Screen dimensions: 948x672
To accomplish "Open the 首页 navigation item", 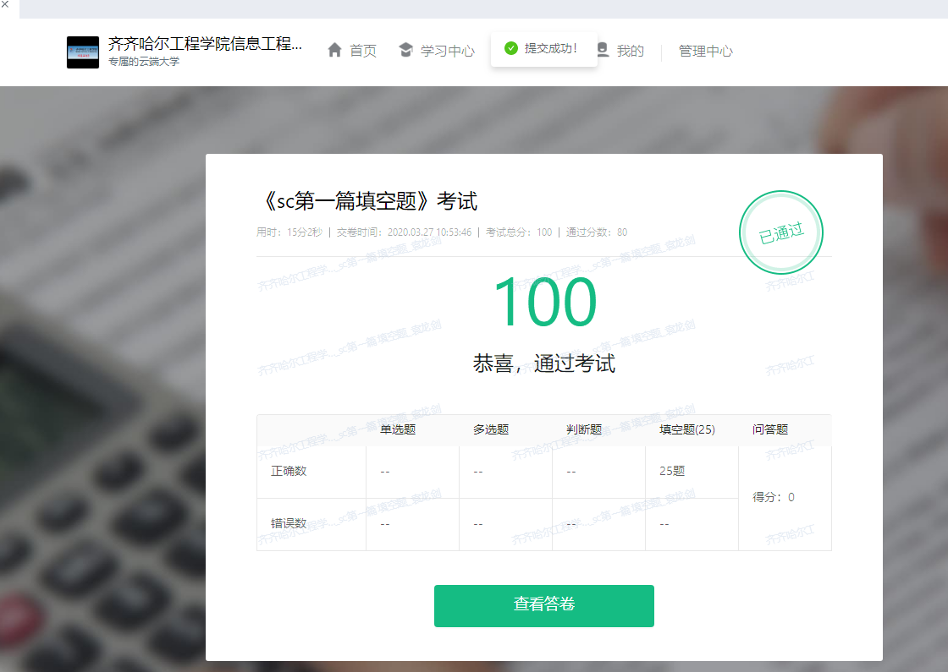I will pos(363,51).
